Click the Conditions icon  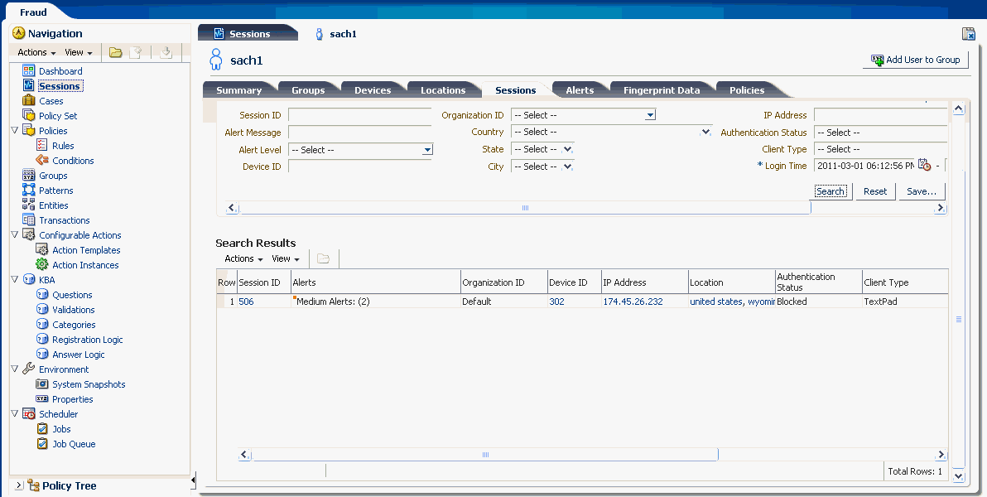tap(42, 160)
